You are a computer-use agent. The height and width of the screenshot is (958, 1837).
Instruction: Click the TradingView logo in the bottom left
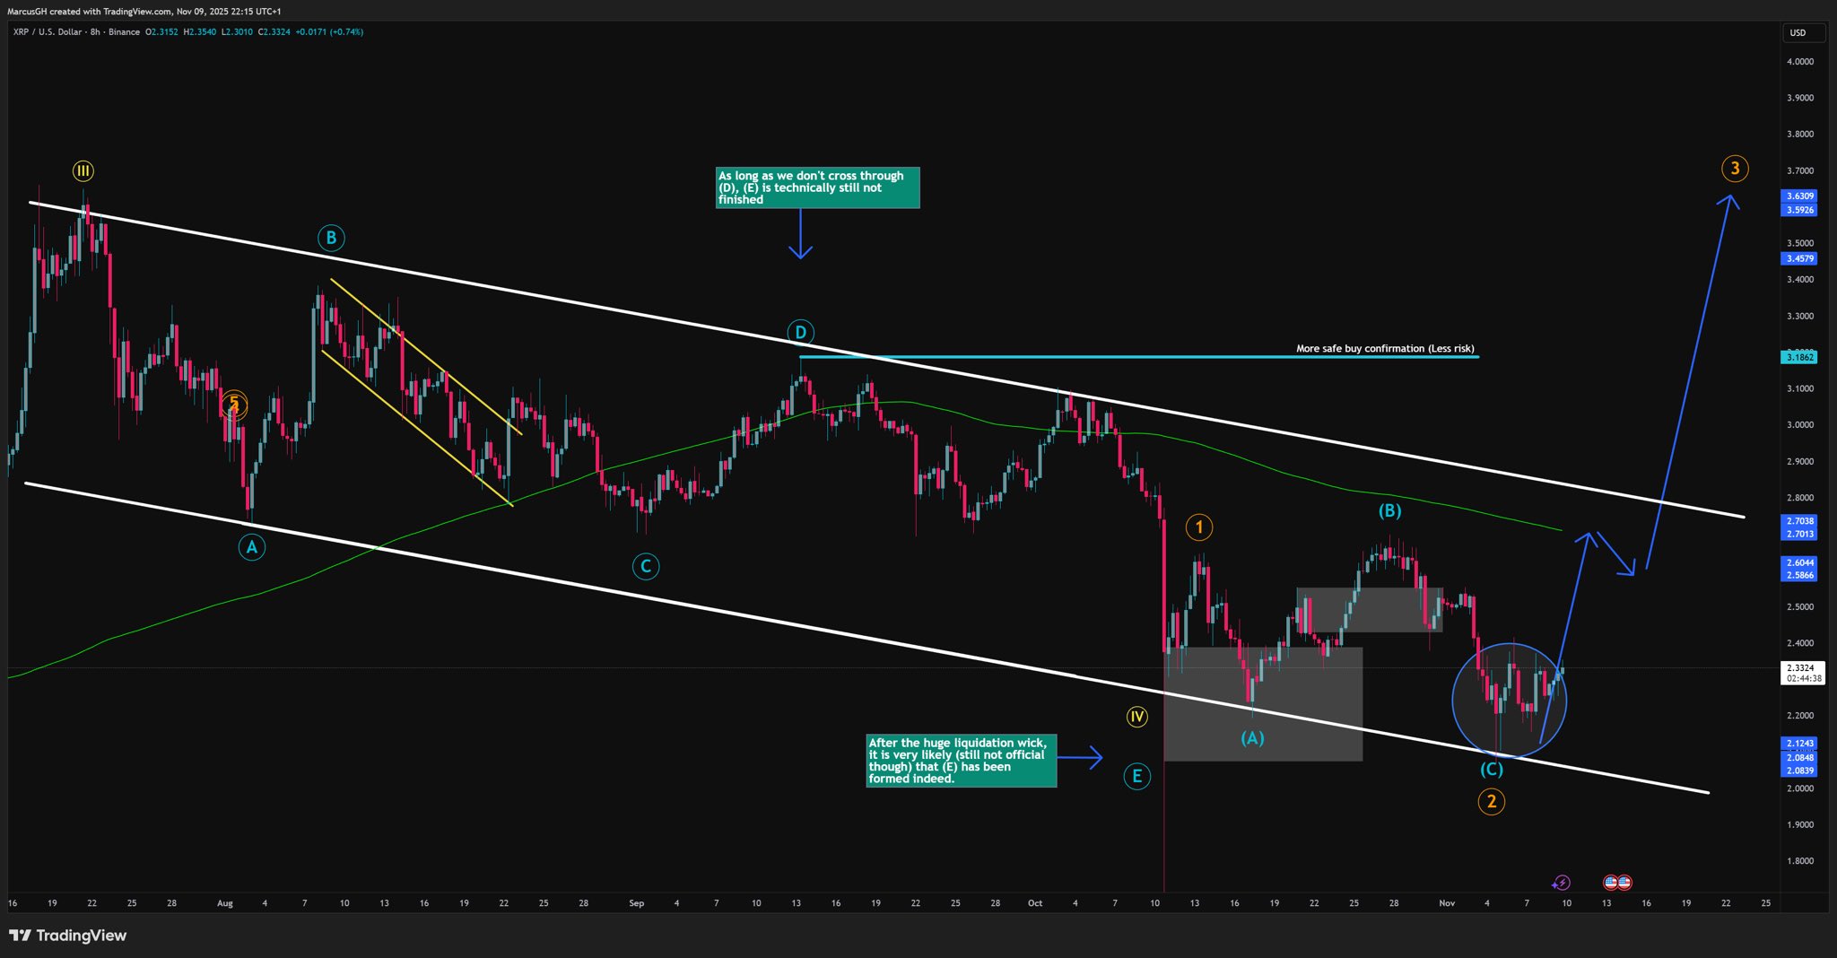point(67,936)
